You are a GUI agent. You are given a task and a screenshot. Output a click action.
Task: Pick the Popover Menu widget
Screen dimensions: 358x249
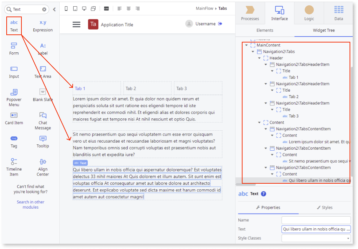(x=14, y=96)
